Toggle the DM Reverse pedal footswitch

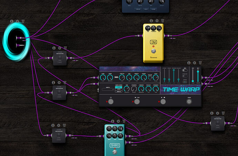coord(153,51)
